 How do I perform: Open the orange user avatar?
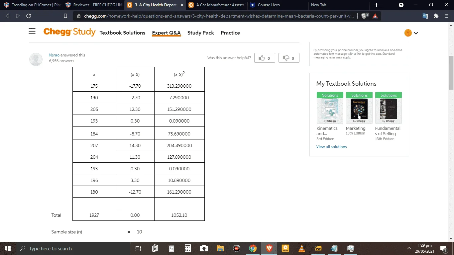point(408,33)
